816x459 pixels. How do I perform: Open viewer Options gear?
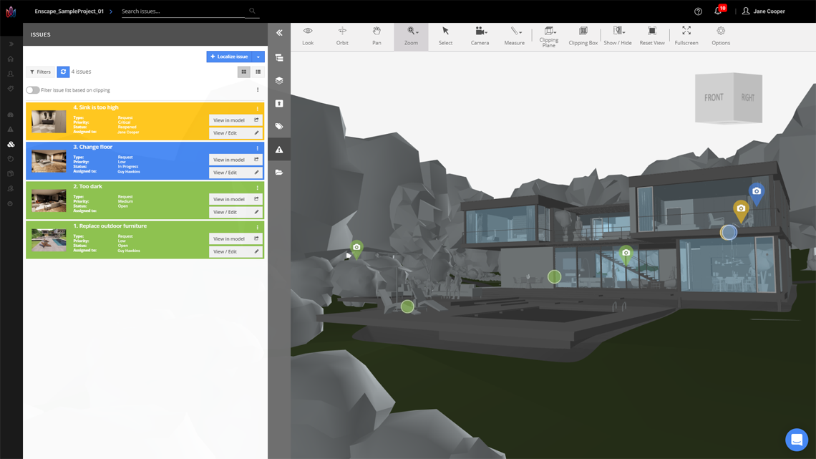(721, 37)
